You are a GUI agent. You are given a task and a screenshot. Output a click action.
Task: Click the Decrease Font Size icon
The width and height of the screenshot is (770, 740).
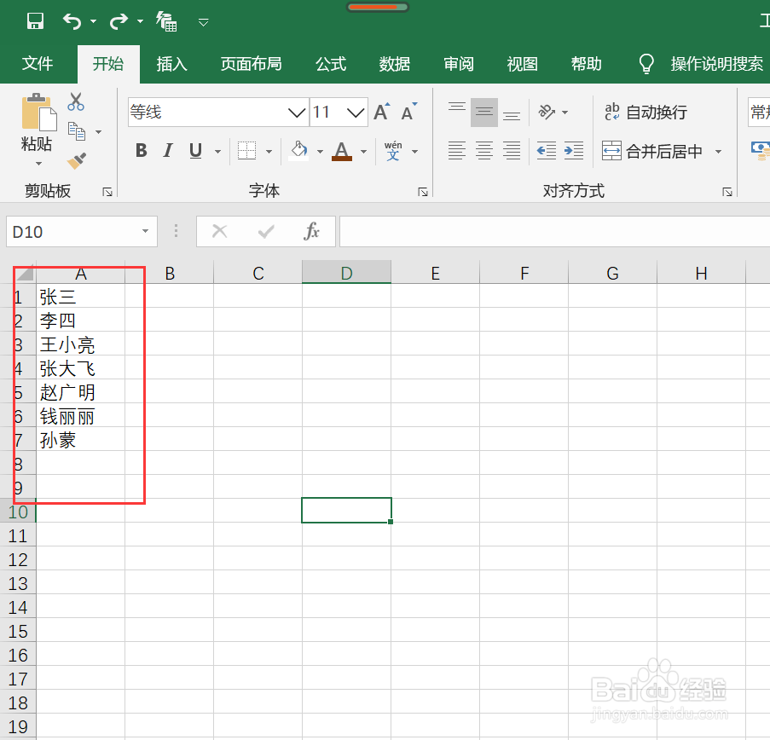point(408,112)
